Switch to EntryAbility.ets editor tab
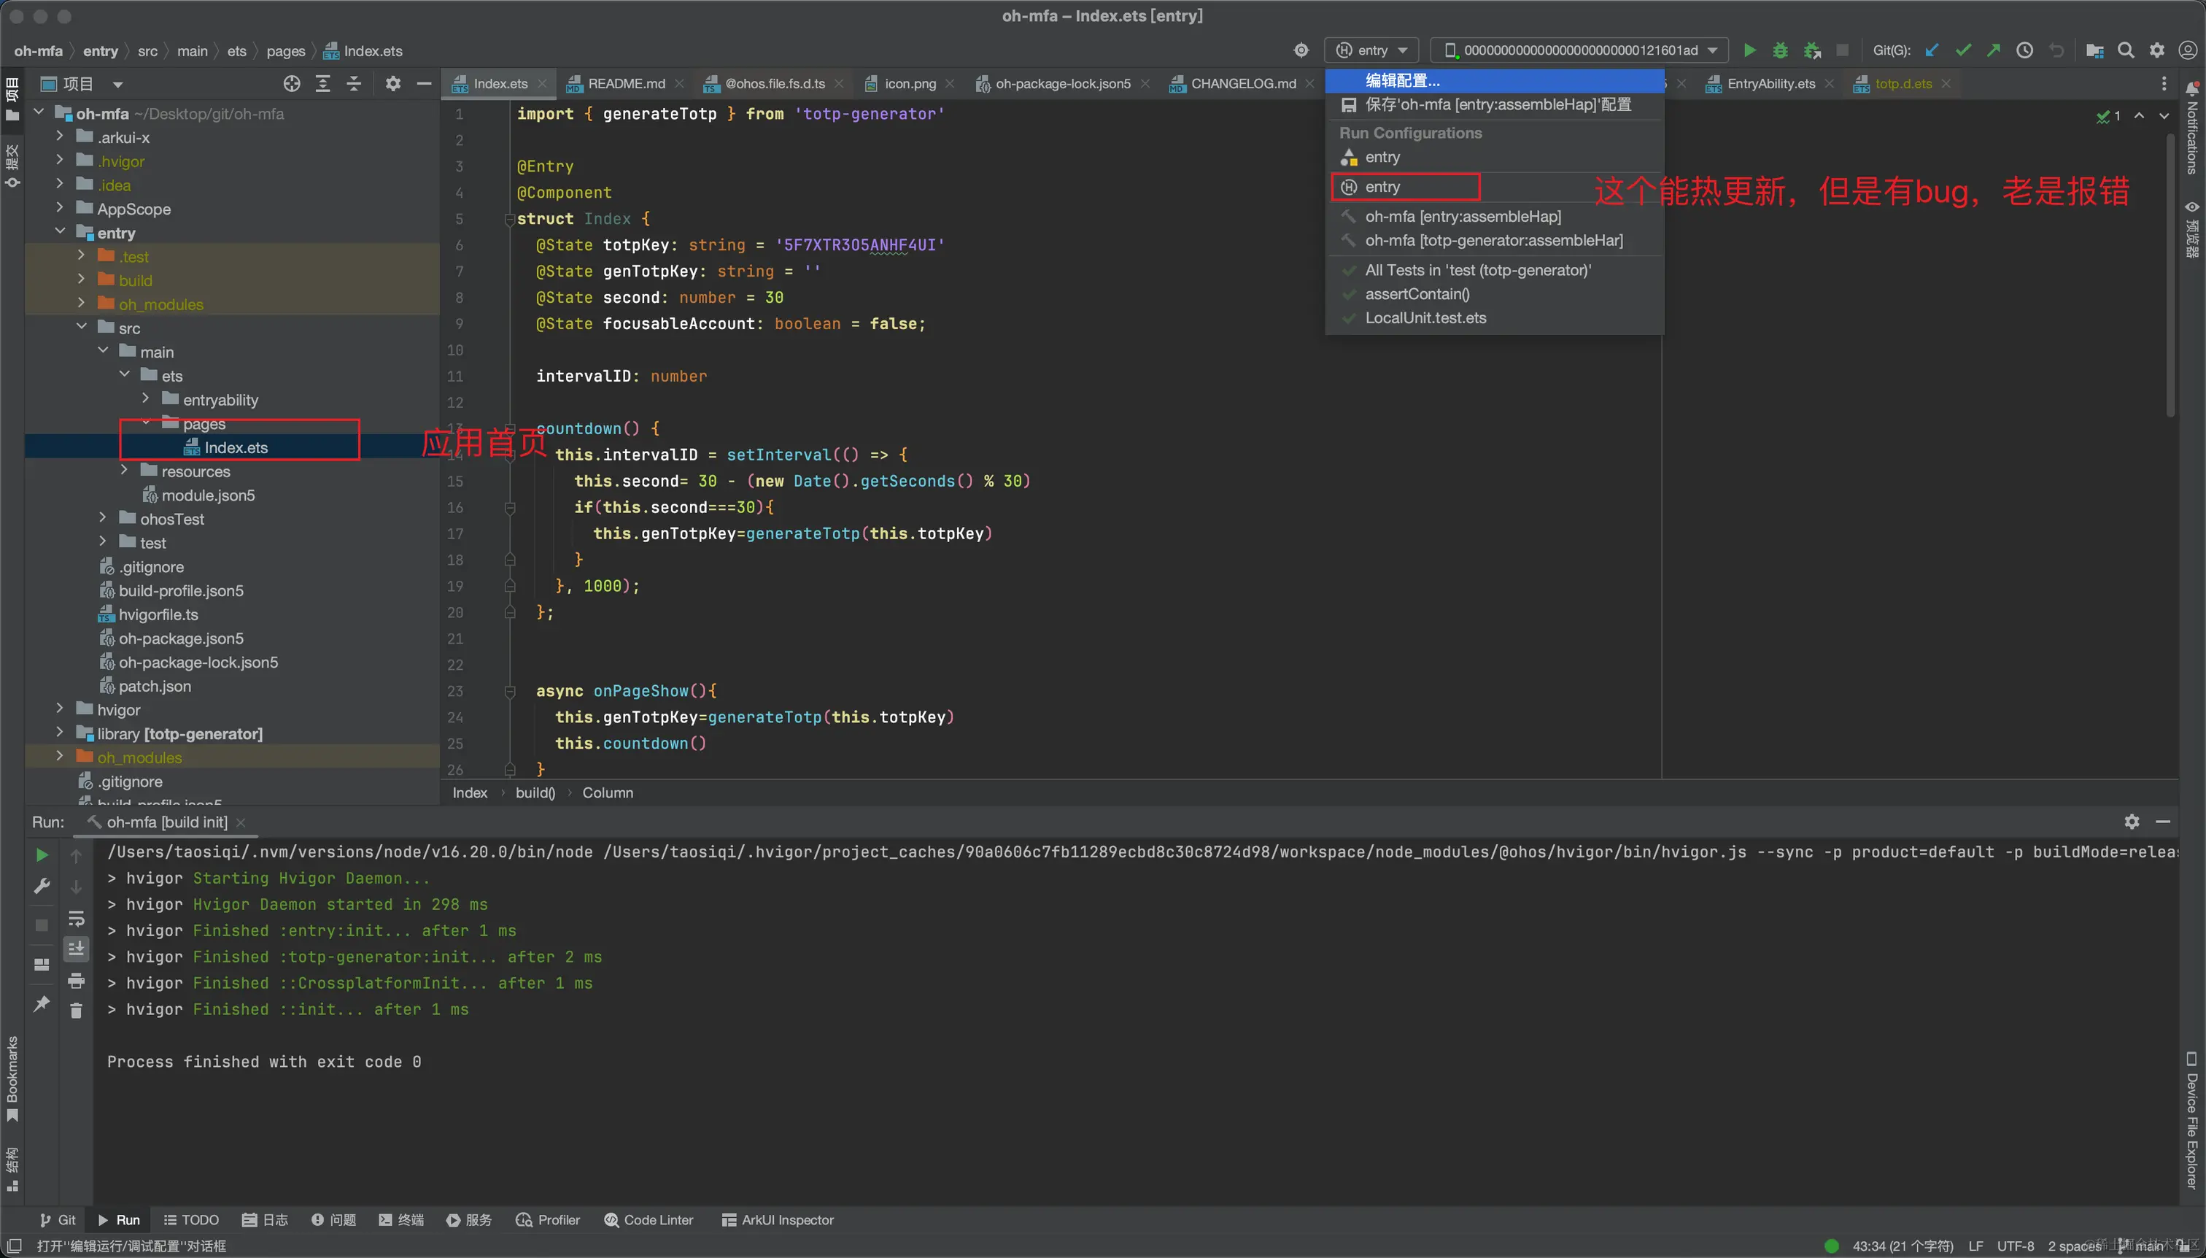2206x1258 pixels. (x=1770, y=84)
